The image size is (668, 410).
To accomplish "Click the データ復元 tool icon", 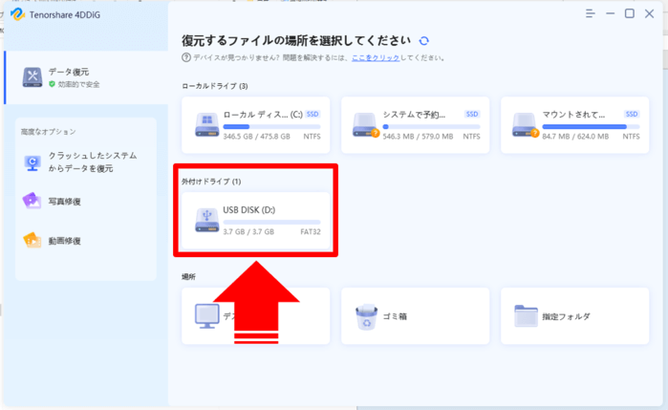I will 32,77.
